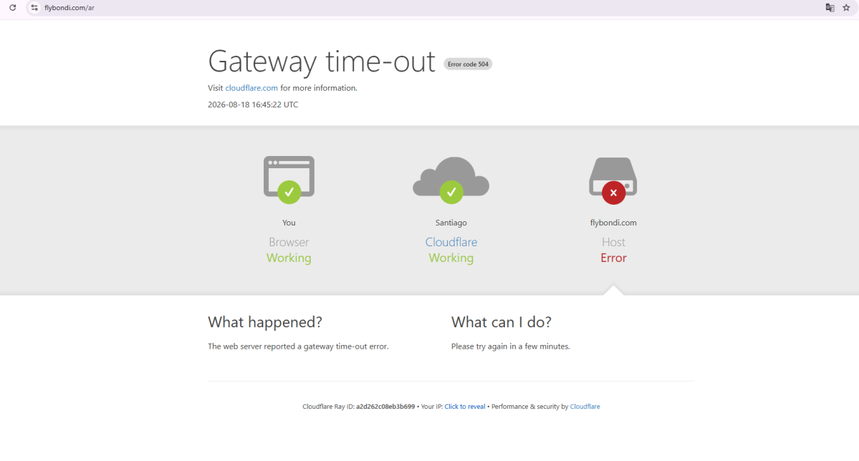Click the red Error status text
Image resolution: width=859 pixels, height=461 pixels.
(613, 258)
